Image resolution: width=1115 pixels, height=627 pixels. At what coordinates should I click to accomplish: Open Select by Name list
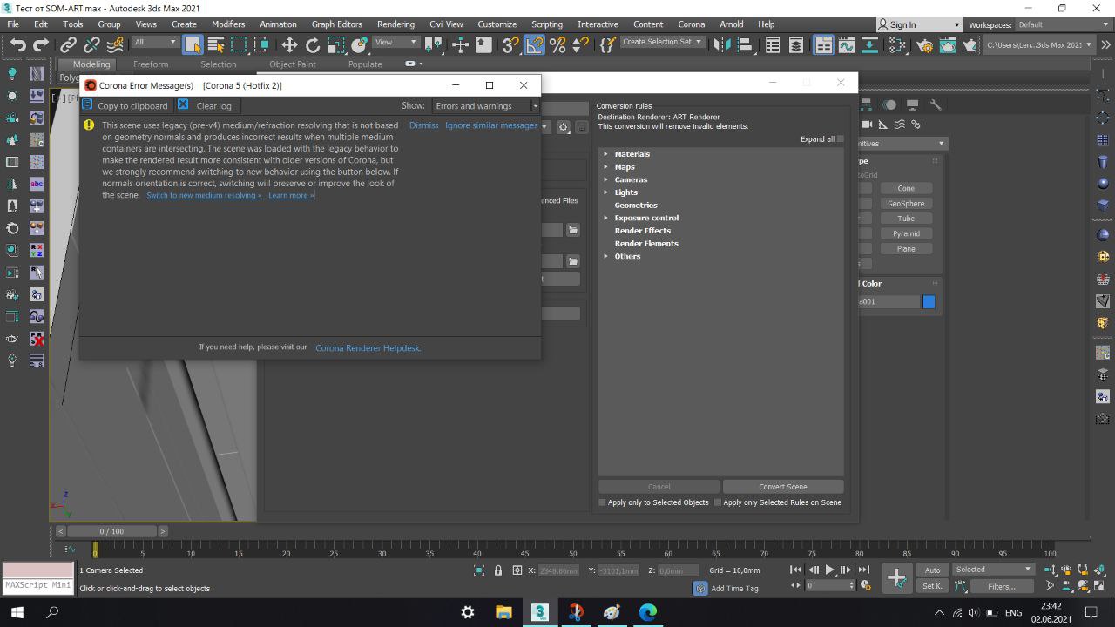(216, 44)
